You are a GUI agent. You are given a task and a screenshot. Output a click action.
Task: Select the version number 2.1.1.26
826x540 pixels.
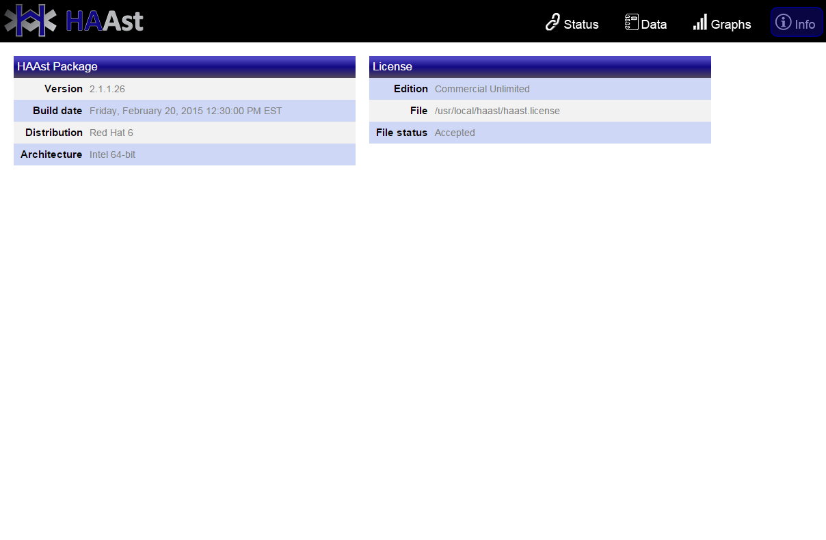pos(107,89)
